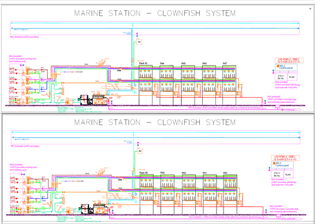Click the orange square icon beside 'MS-3'
The width and height of the screenshot is (317, 224).
[x=274, y=163]
